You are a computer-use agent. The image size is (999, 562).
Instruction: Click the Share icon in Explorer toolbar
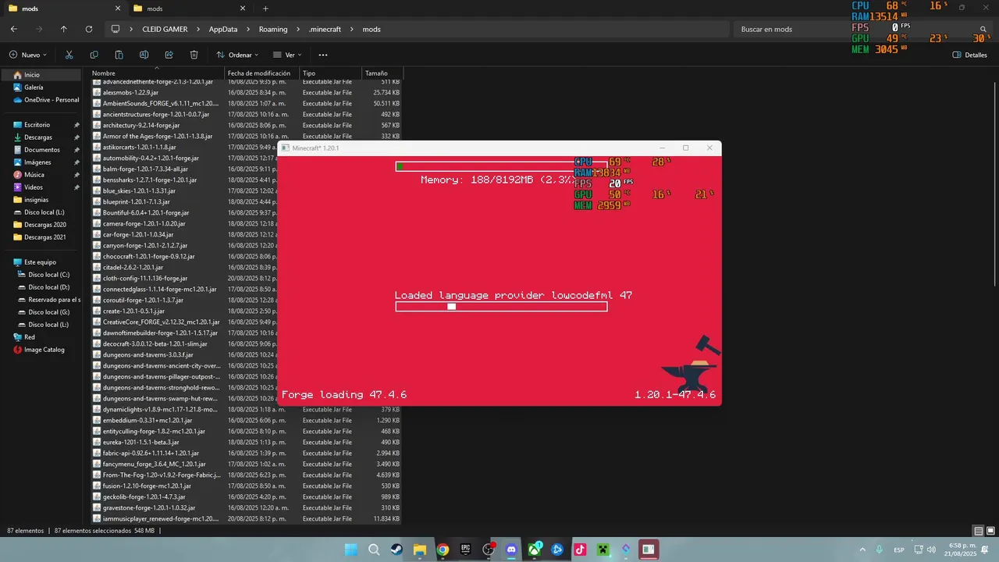(x=169, y=55)
